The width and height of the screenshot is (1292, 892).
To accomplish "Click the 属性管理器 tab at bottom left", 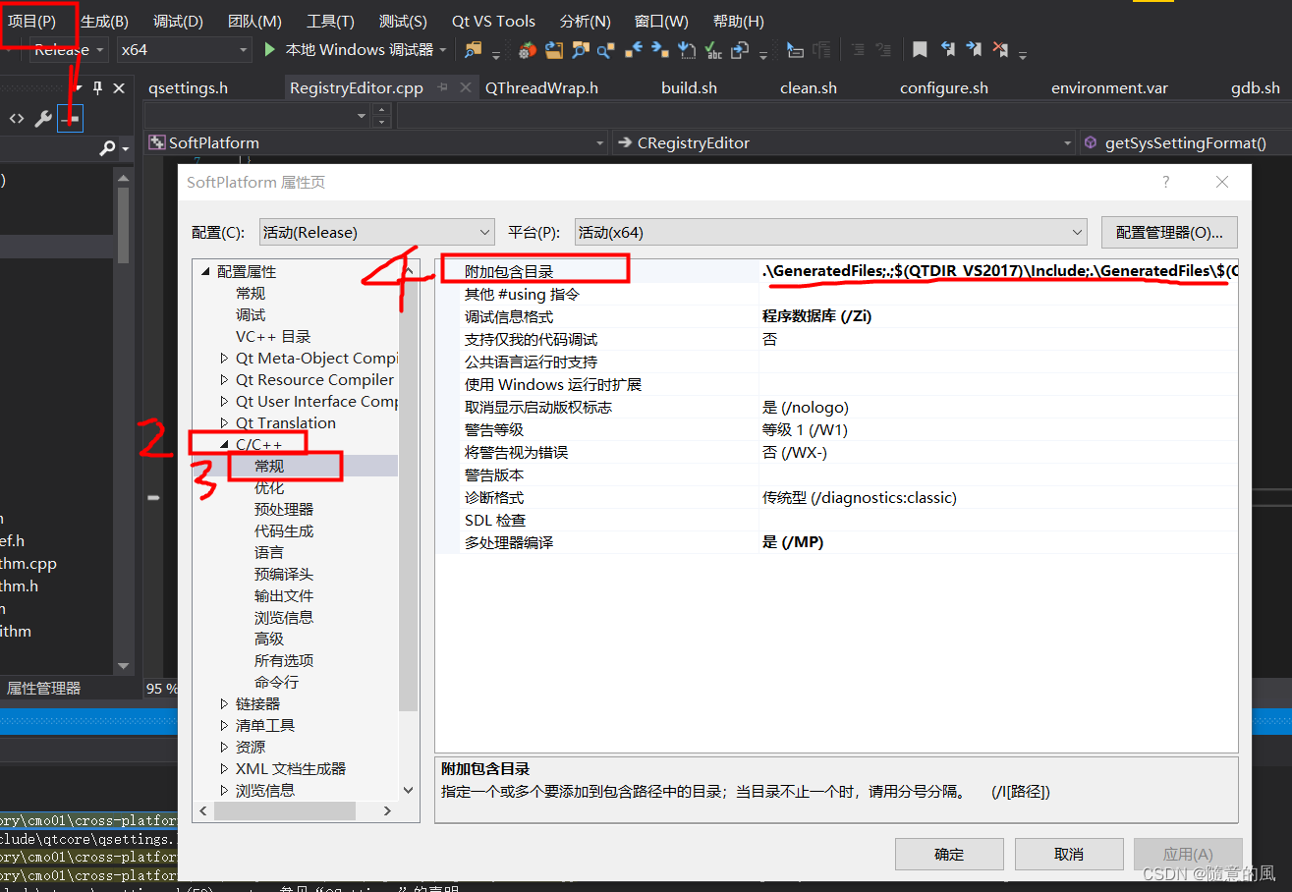I will [44, 689].
